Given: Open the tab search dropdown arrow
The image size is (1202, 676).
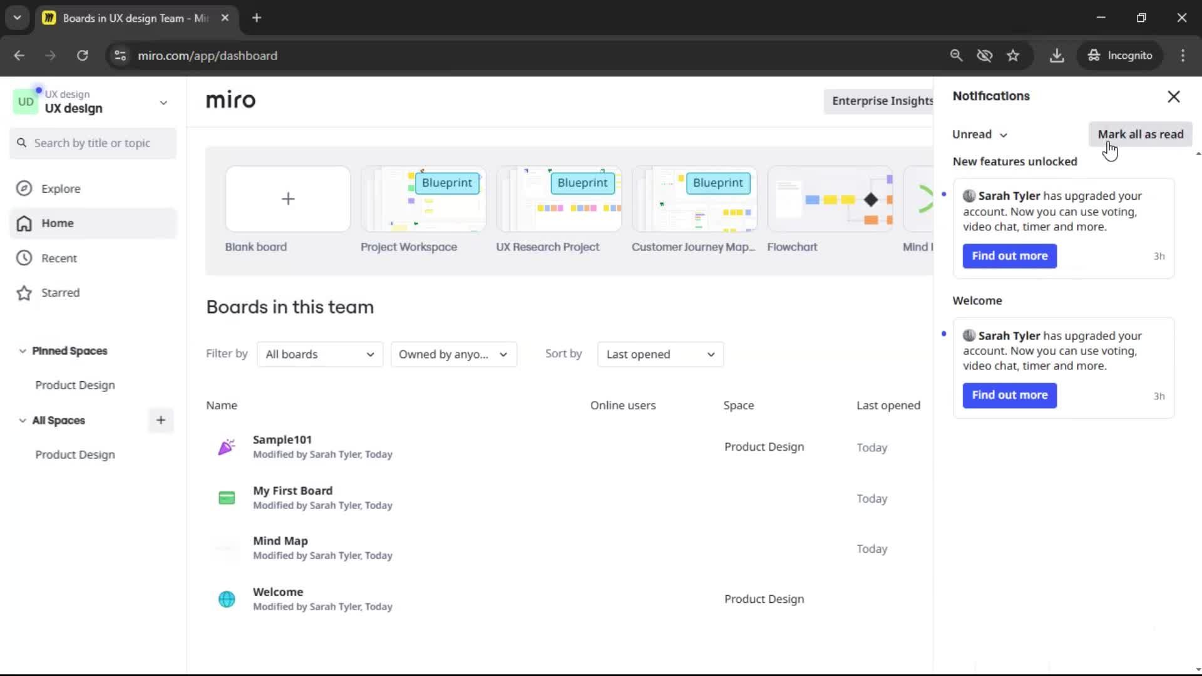Looking at the screenshot, I should click(17, 18).
